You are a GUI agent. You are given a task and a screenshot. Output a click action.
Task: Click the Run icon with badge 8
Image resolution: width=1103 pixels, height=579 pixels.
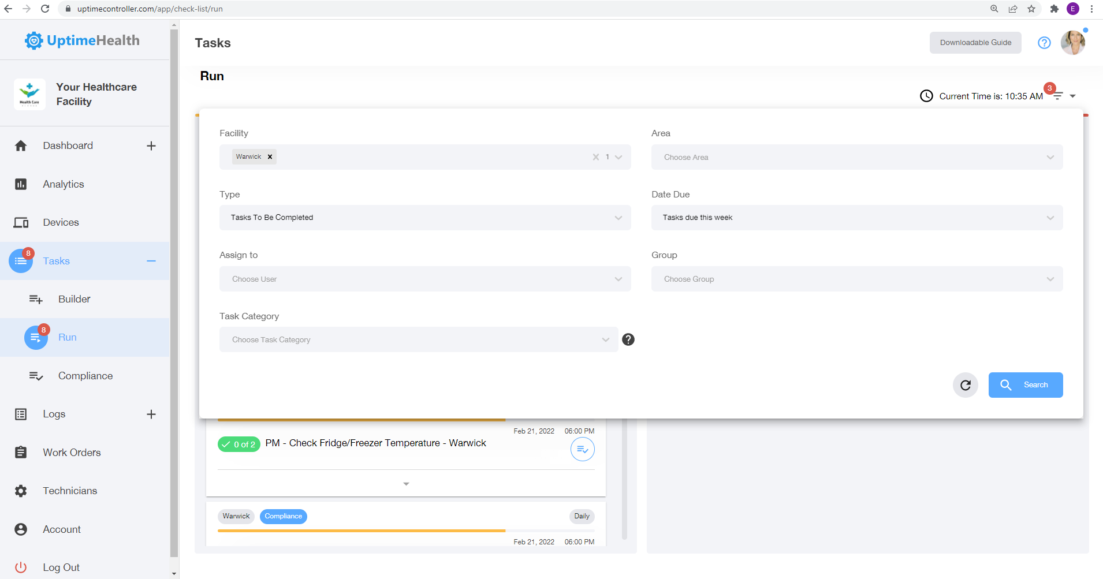click(x=36, y=338)
